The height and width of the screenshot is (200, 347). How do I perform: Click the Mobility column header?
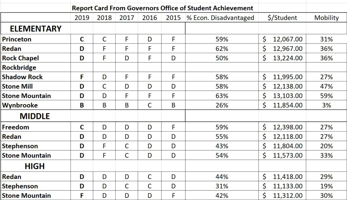(326, 18)
